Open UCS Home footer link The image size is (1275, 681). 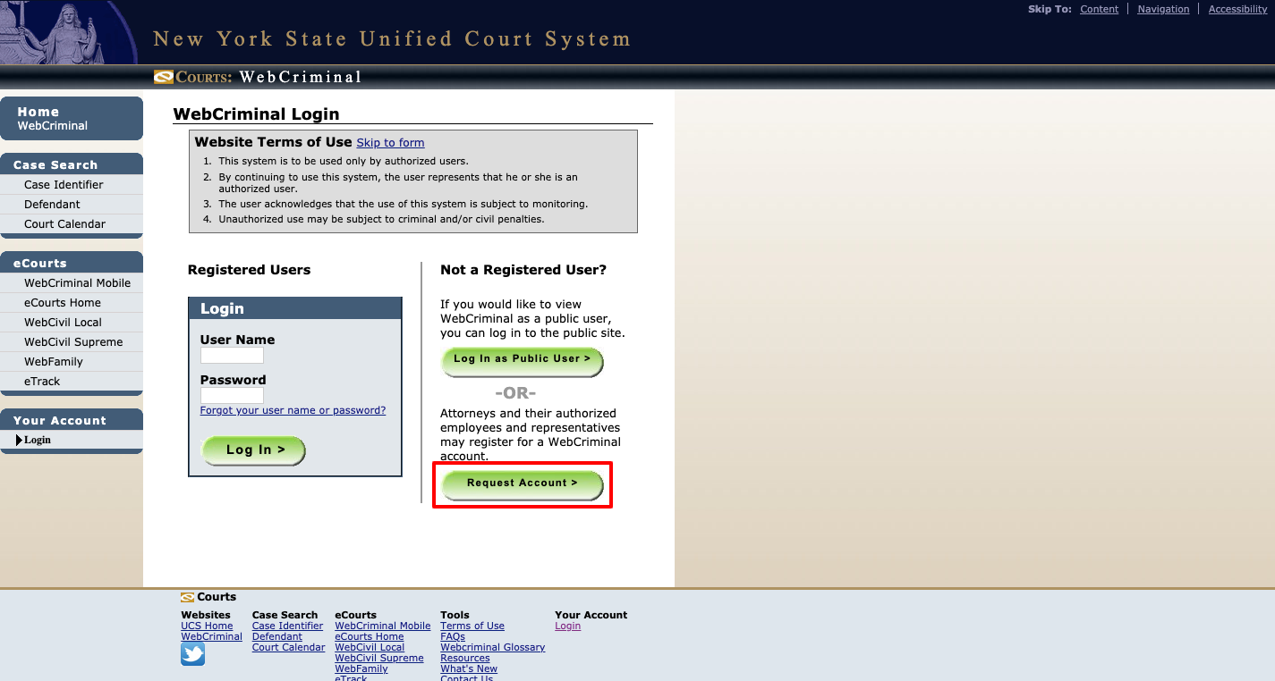point(207,626)
